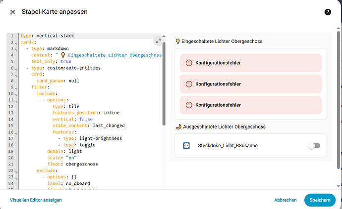Click the code editor scroll-up arrow
342x209 pixels.
(164, 36)
